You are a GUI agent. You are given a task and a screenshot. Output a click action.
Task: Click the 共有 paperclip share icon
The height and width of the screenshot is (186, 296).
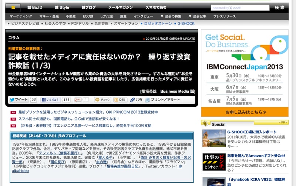[136, 100]
